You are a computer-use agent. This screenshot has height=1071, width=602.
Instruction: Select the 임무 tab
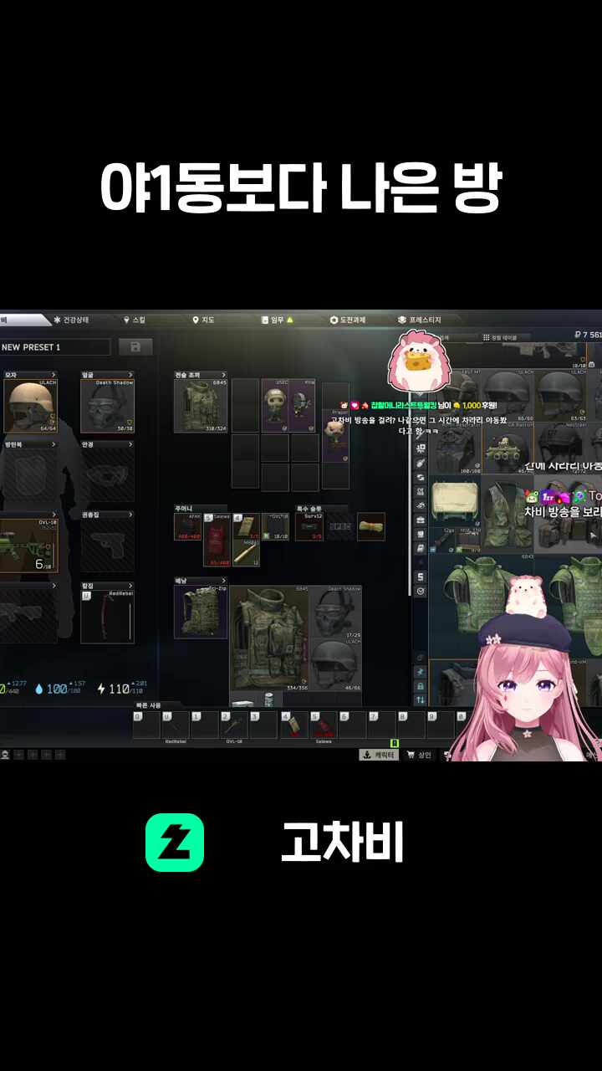pyautogui.click(x=278, y=320)
